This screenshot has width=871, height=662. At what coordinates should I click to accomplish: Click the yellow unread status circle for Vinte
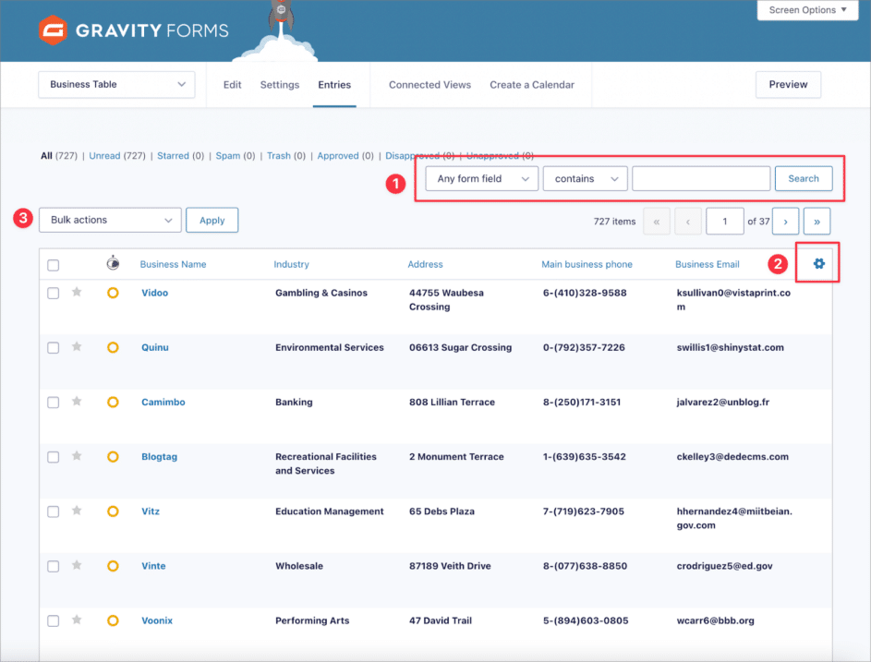113,566
